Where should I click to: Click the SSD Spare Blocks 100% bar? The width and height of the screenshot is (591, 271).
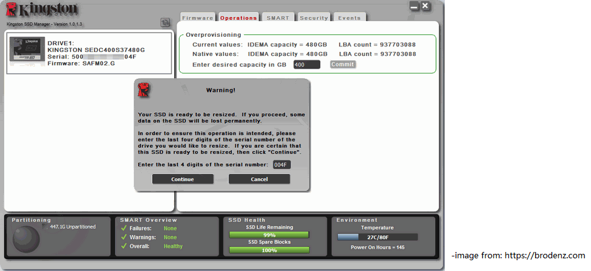tap(269, 250)
